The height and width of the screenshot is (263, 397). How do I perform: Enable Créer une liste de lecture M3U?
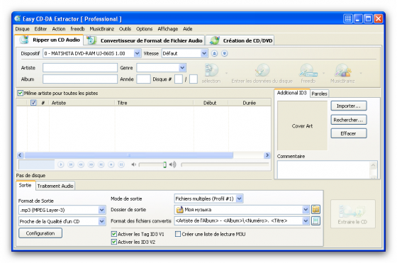coord(178,234)
